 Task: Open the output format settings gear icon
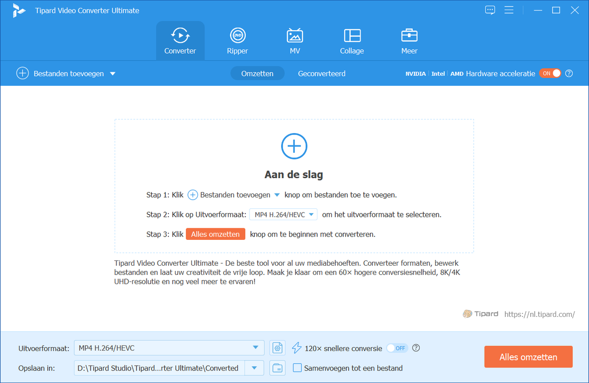point(277,348)
